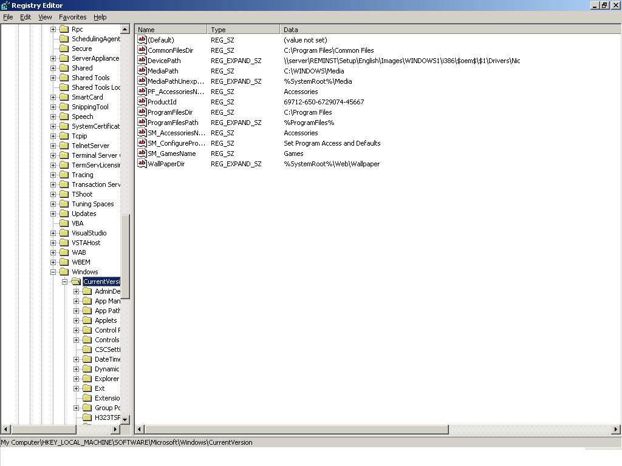The width and height of the screenshot is (622, 466).
Task: Click tree pane scroll up arrow
Action: point(125,29)
